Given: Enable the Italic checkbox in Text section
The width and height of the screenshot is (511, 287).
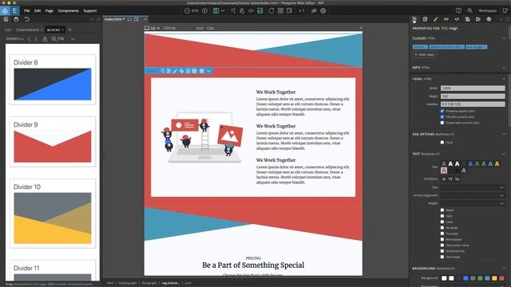Looking at the screenshot, I should tap(442, 216).
